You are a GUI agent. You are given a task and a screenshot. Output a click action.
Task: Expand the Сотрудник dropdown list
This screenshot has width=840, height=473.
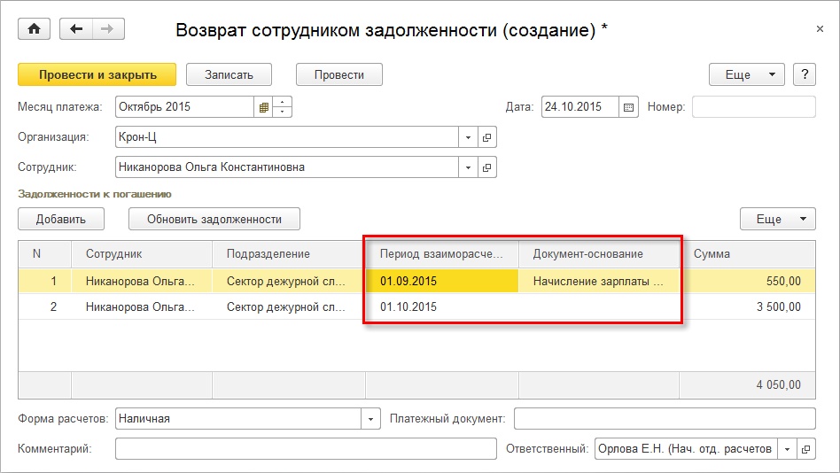(x=469, y=167)
